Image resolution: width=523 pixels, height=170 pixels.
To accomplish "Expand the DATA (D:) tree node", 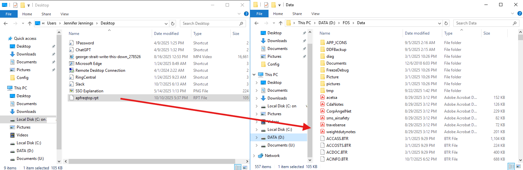I will (x=256, y=137).
